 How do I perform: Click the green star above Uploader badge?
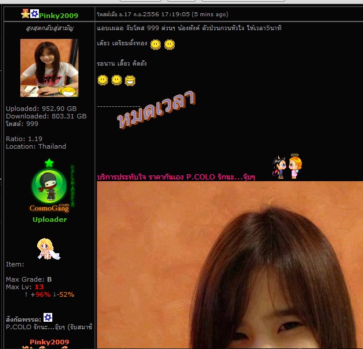click(49, 163)
